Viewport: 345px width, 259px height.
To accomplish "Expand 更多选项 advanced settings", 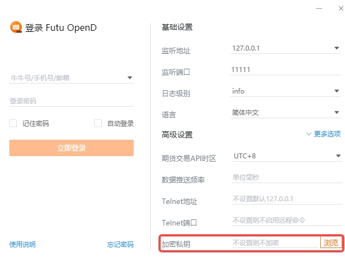I will click(324, 134).
